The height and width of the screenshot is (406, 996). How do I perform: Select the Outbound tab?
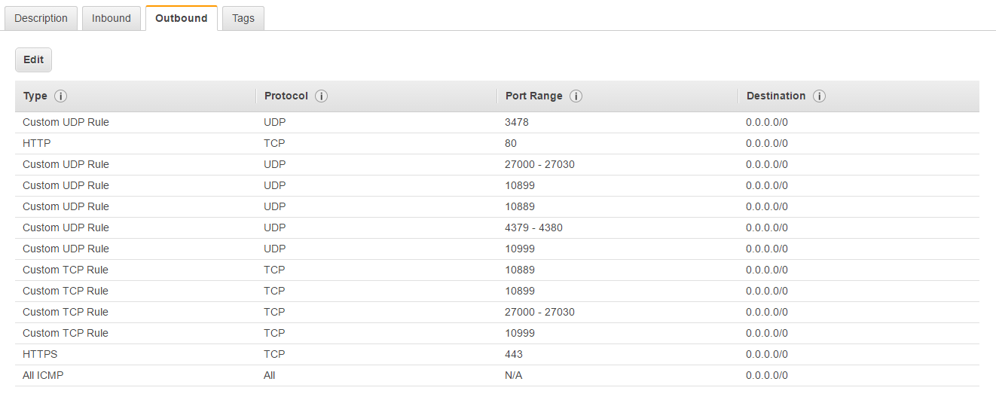(181, 18)
